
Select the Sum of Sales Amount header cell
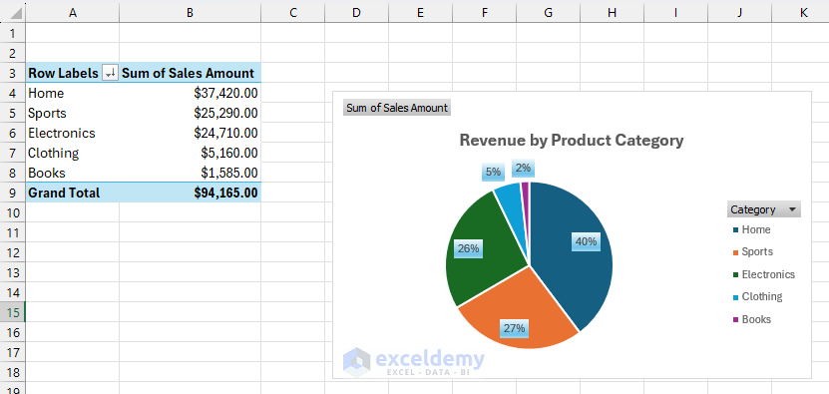[x=190, y=73]
